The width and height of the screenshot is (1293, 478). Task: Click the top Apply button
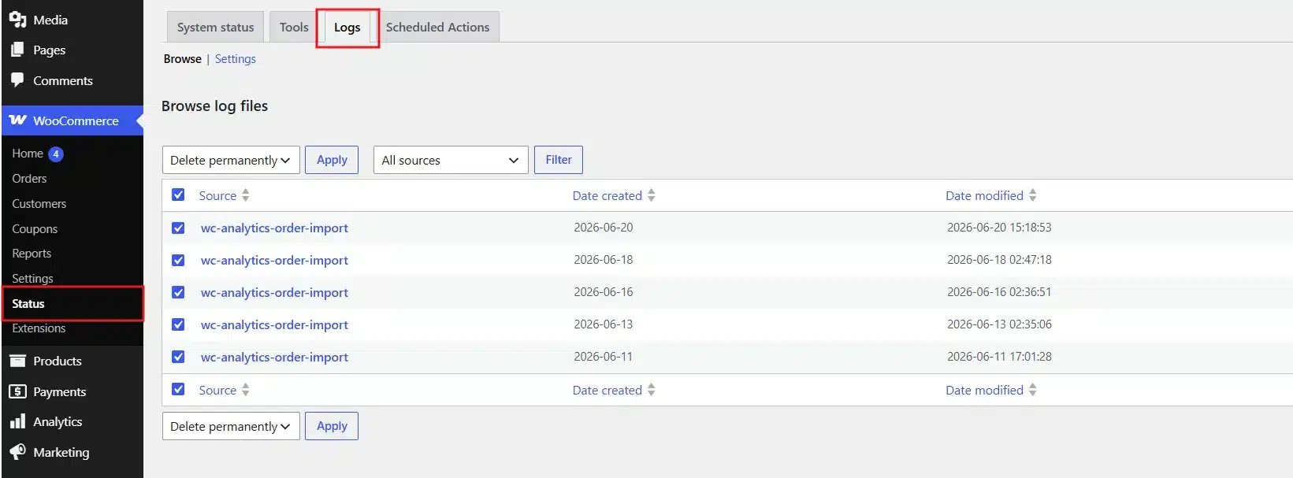click(332, 160)
